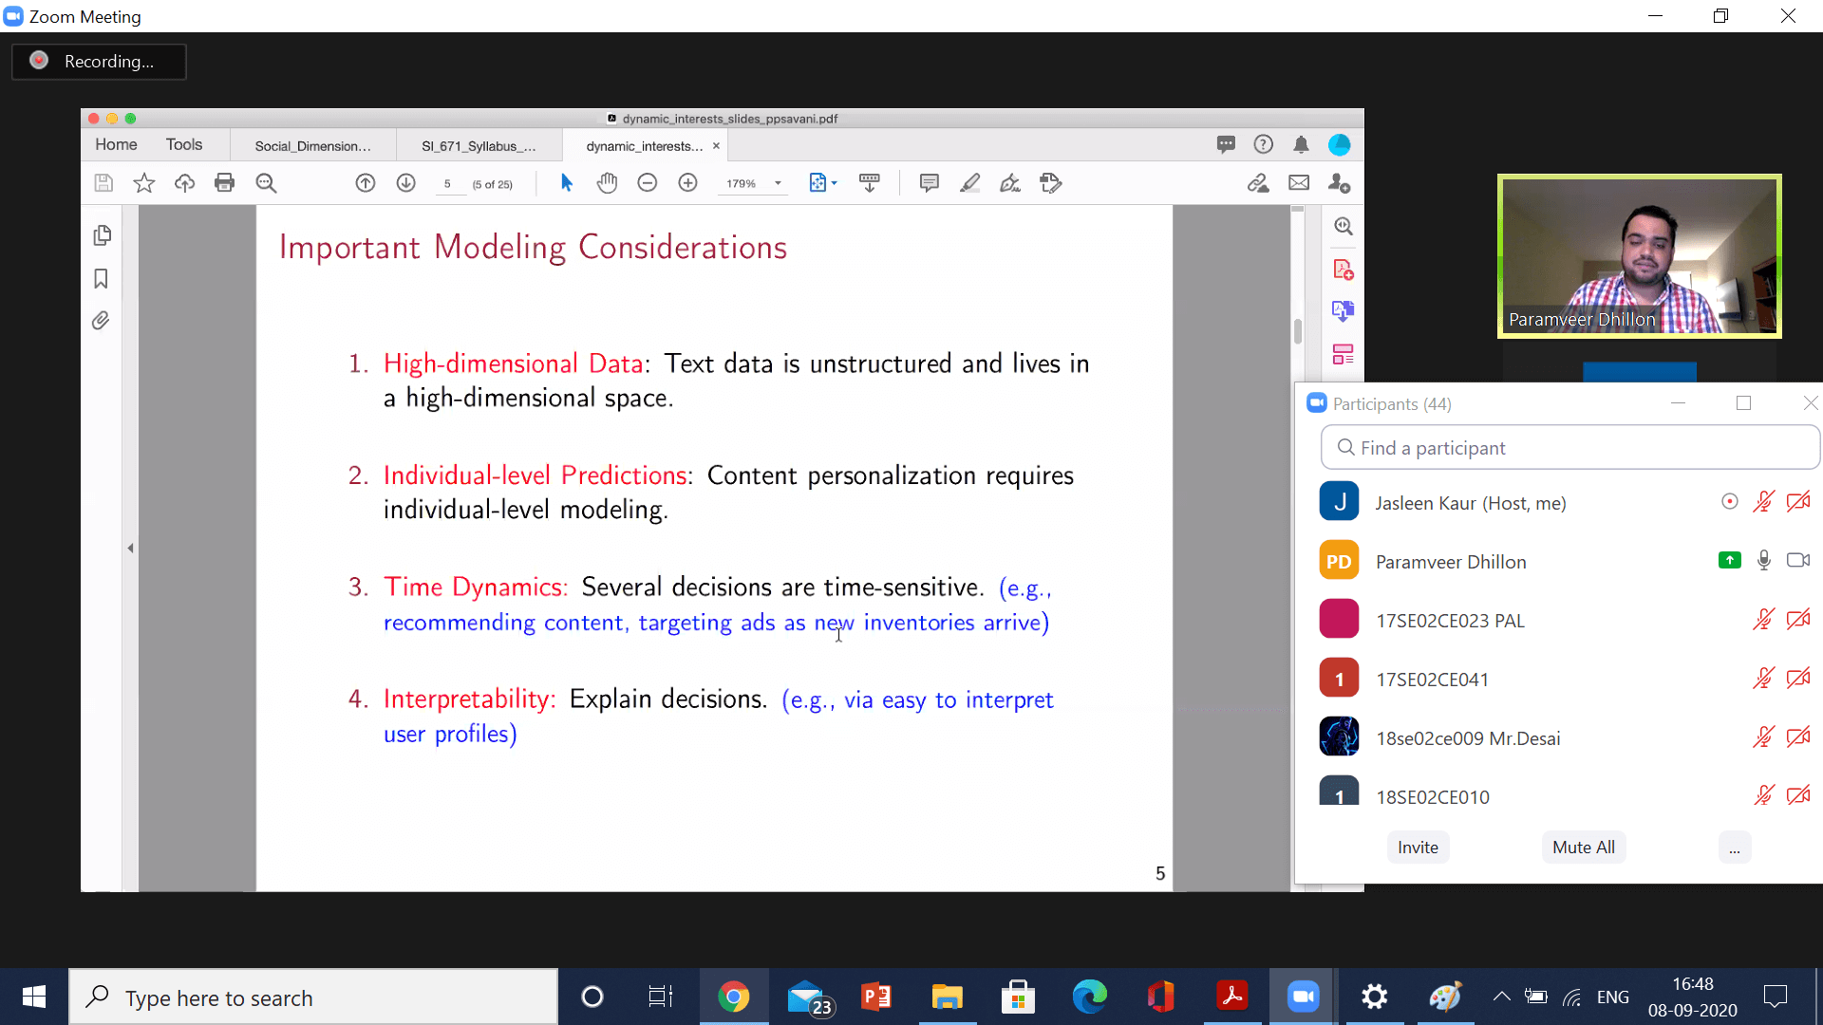
Task: Open Acrobat chat messages icon
Action: point(1226,144)
